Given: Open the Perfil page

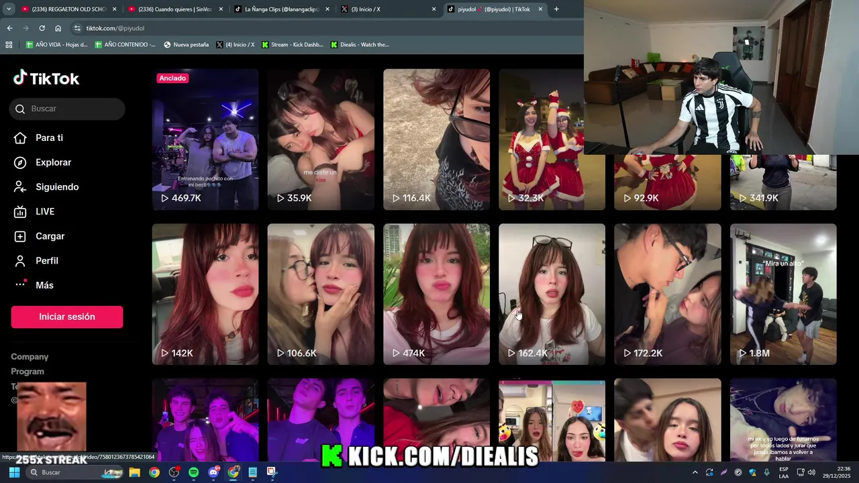Looking at the screenshot, I should click(x=36, y=260).
